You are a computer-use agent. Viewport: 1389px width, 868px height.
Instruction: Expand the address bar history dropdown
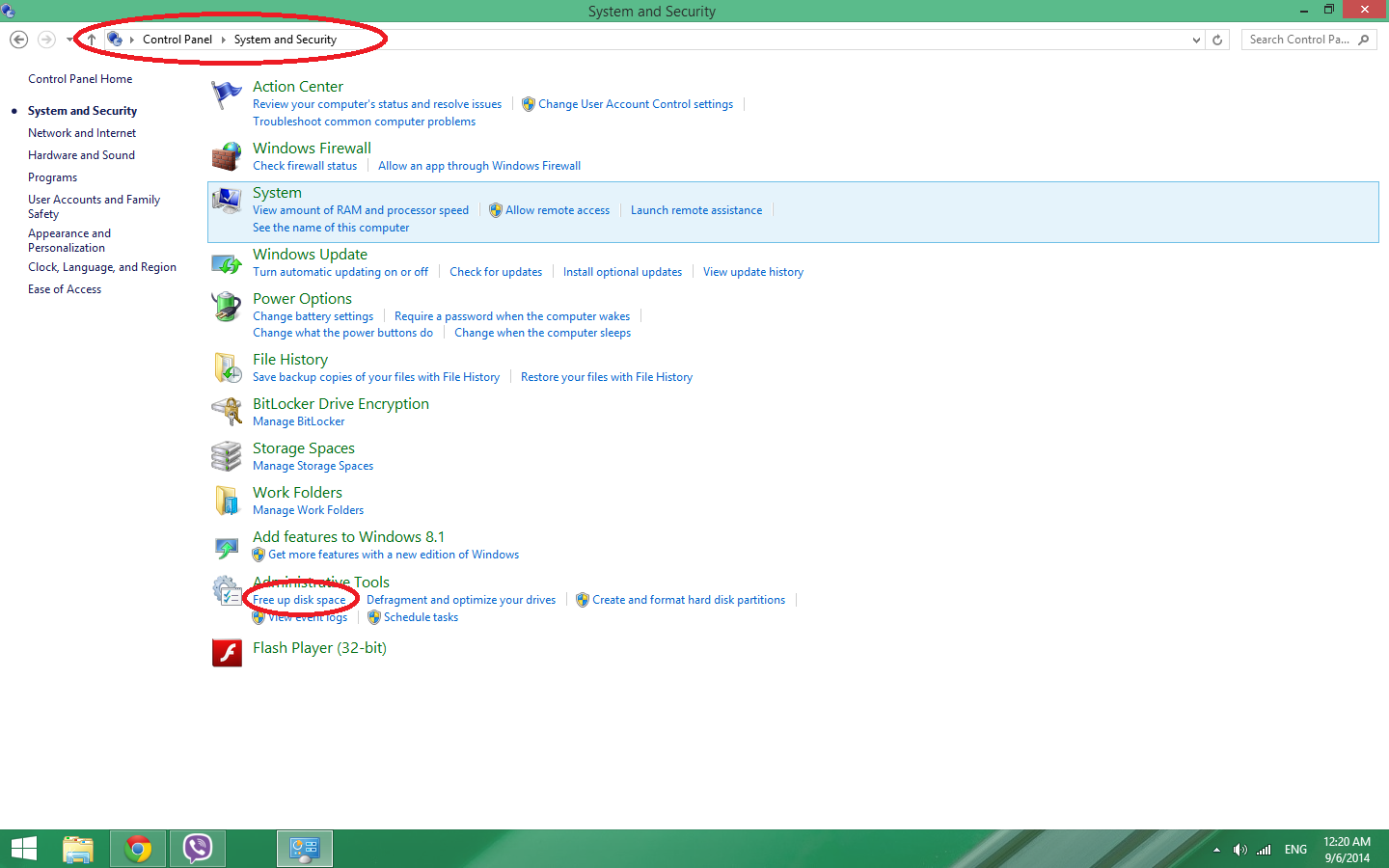1196,40
